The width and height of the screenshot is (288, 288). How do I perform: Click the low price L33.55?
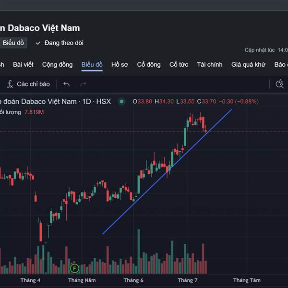(185, 101)
